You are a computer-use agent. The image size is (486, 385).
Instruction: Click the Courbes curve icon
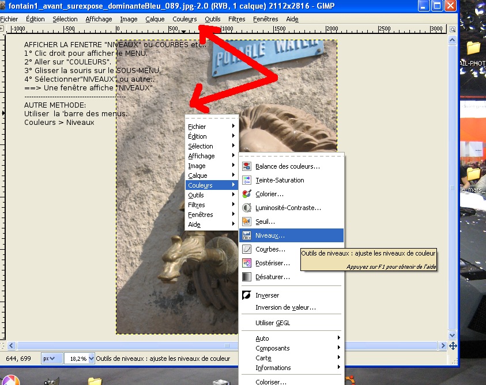(x=247, y=249)
